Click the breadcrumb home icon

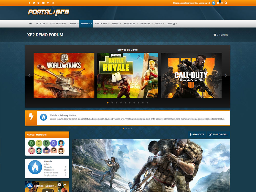(x=215, y=35)
